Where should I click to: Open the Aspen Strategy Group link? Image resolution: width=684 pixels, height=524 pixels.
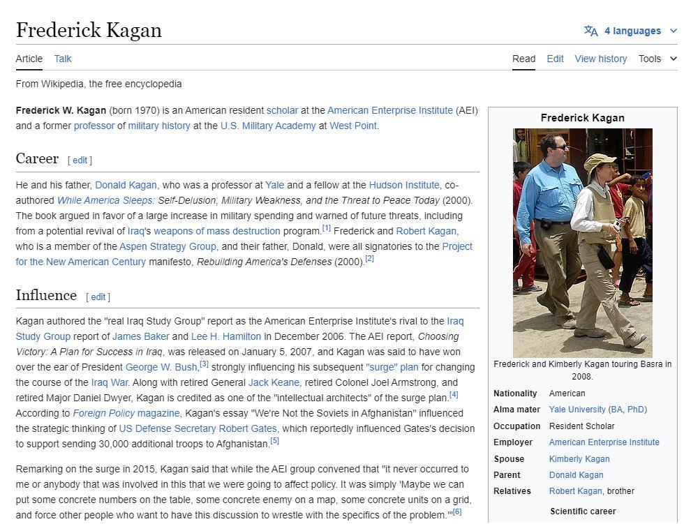pyautogui.click(x=168, y=246)
